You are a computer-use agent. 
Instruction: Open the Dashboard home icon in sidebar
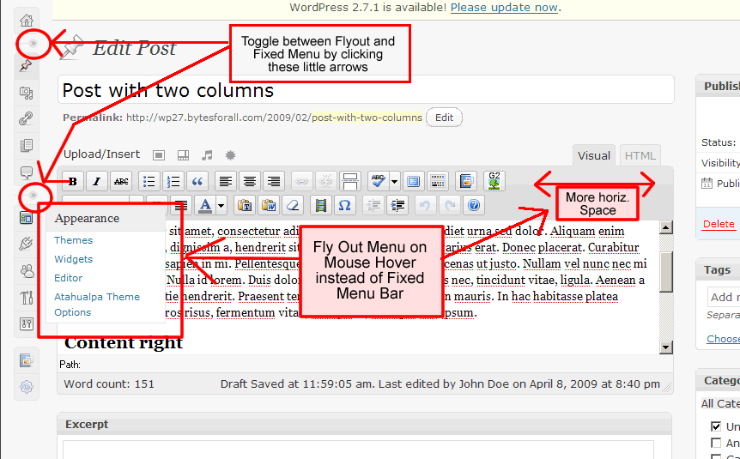(27, 21)
